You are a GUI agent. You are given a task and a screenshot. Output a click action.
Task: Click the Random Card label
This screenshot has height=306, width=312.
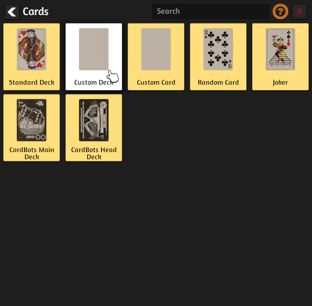tap(218, 82)
